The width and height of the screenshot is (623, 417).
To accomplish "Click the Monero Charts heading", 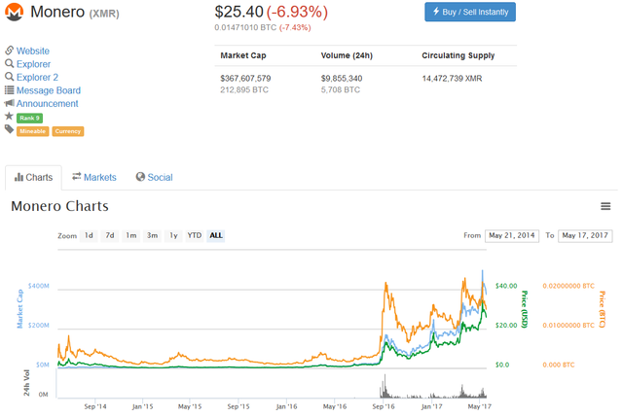I will coord(59,206).
